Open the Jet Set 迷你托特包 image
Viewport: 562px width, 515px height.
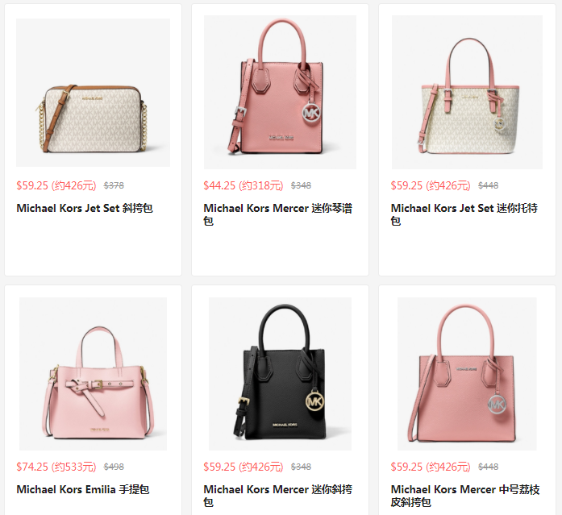tap(467, 92)
